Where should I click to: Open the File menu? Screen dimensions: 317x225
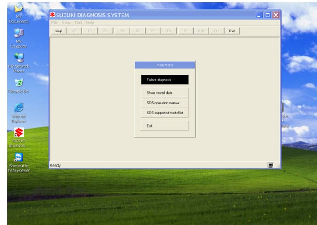[x=55, y=23]
